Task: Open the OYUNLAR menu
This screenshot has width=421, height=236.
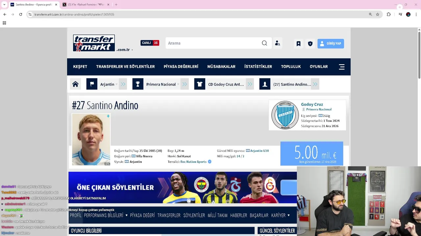Action: tap(319, 67)
